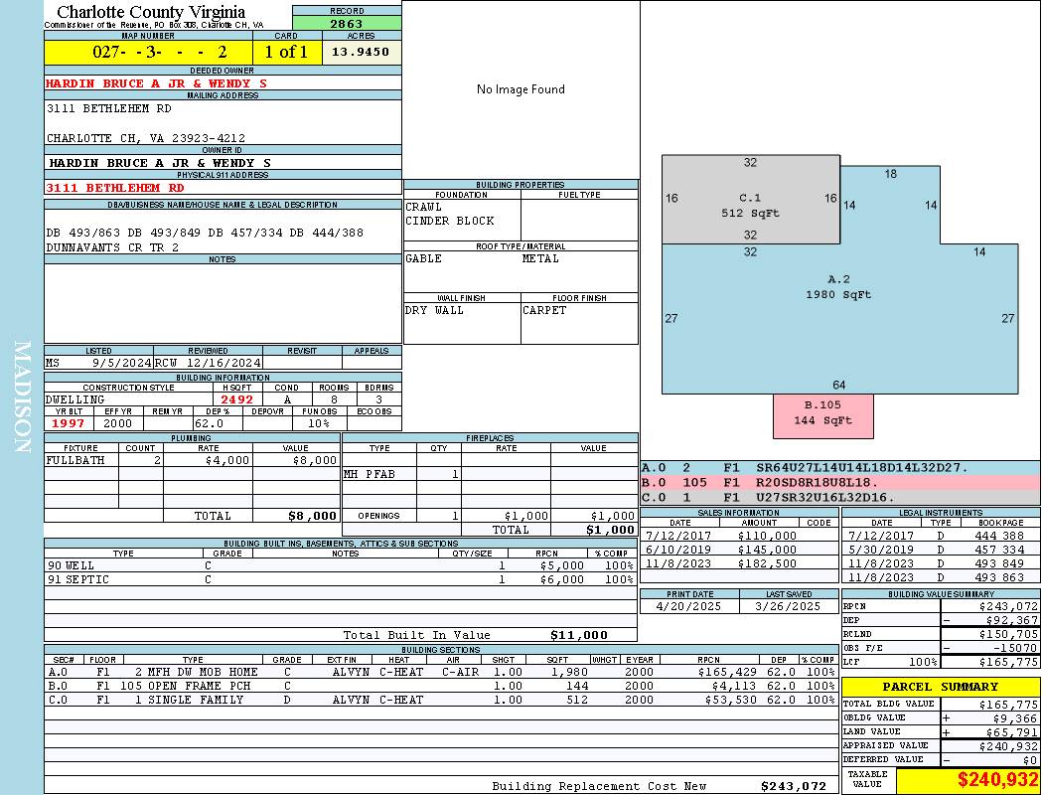Click the green record number 2863
The image size is (1043, 795).
point(347,24)
